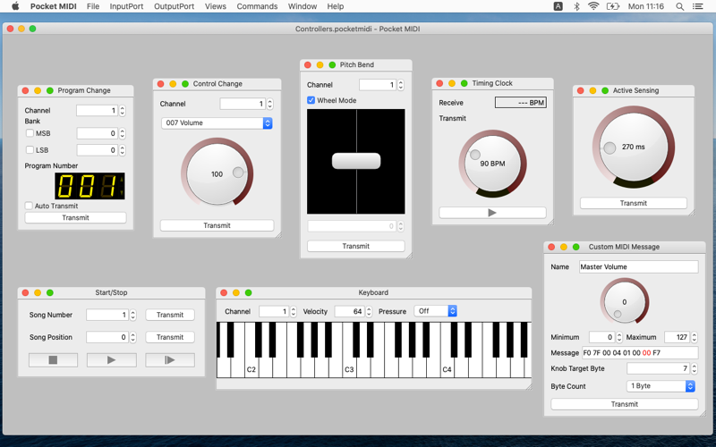The image size is (716, 447).
Task: Click the 7-segment Program Number display
Action: click(89, 186)
